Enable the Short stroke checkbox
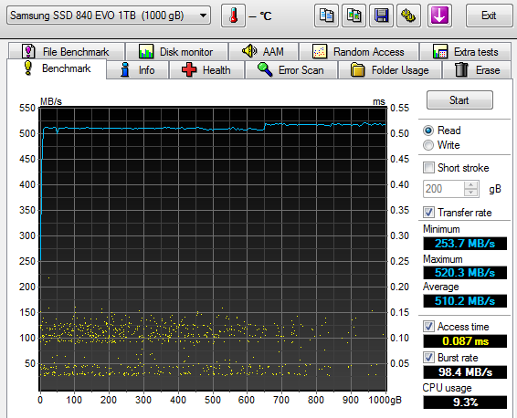This screenshot has height=418, width=517. pyautogui.click(x=428, y=168)
